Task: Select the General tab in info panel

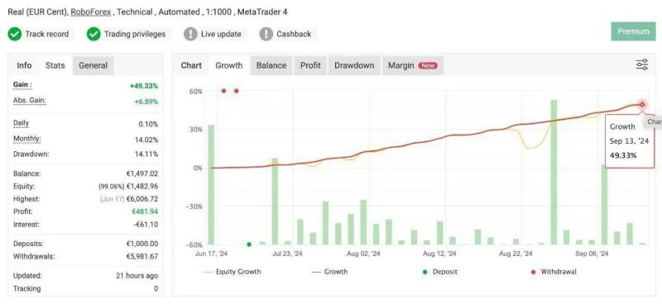Action: pos(93,65)
